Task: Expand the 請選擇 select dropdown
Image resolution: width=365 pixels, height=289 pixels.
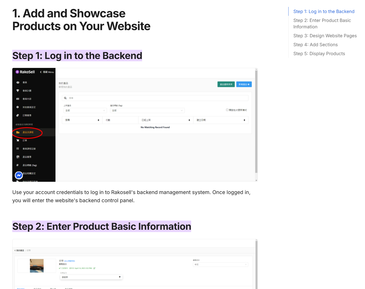Action: (91, 277)
